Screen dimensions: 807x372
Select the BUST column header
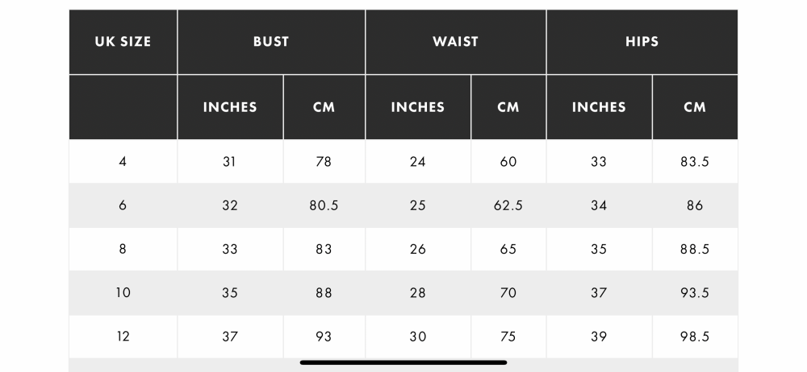[x=270, y=42]
